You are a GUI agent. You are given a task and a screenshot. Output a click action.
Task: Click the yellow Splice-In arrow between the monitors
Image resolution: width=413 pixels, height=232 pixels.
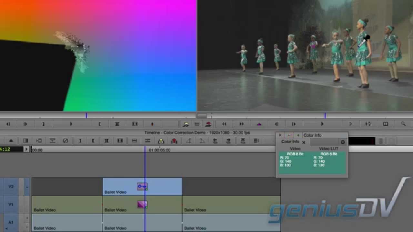pos(186,124)
